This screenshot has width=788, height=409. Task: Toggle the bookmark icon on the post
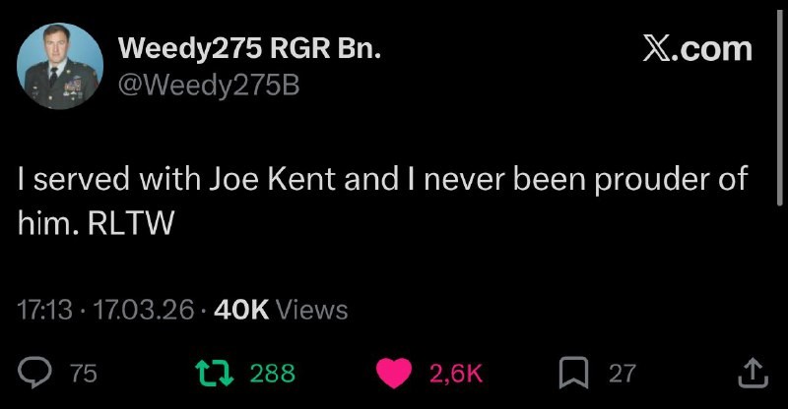[573, 373]
